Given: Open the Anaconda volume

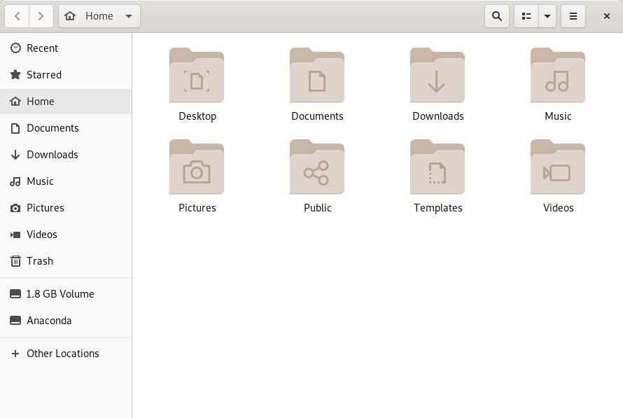Looking at the screenshot, I should (x=48, y=321).
